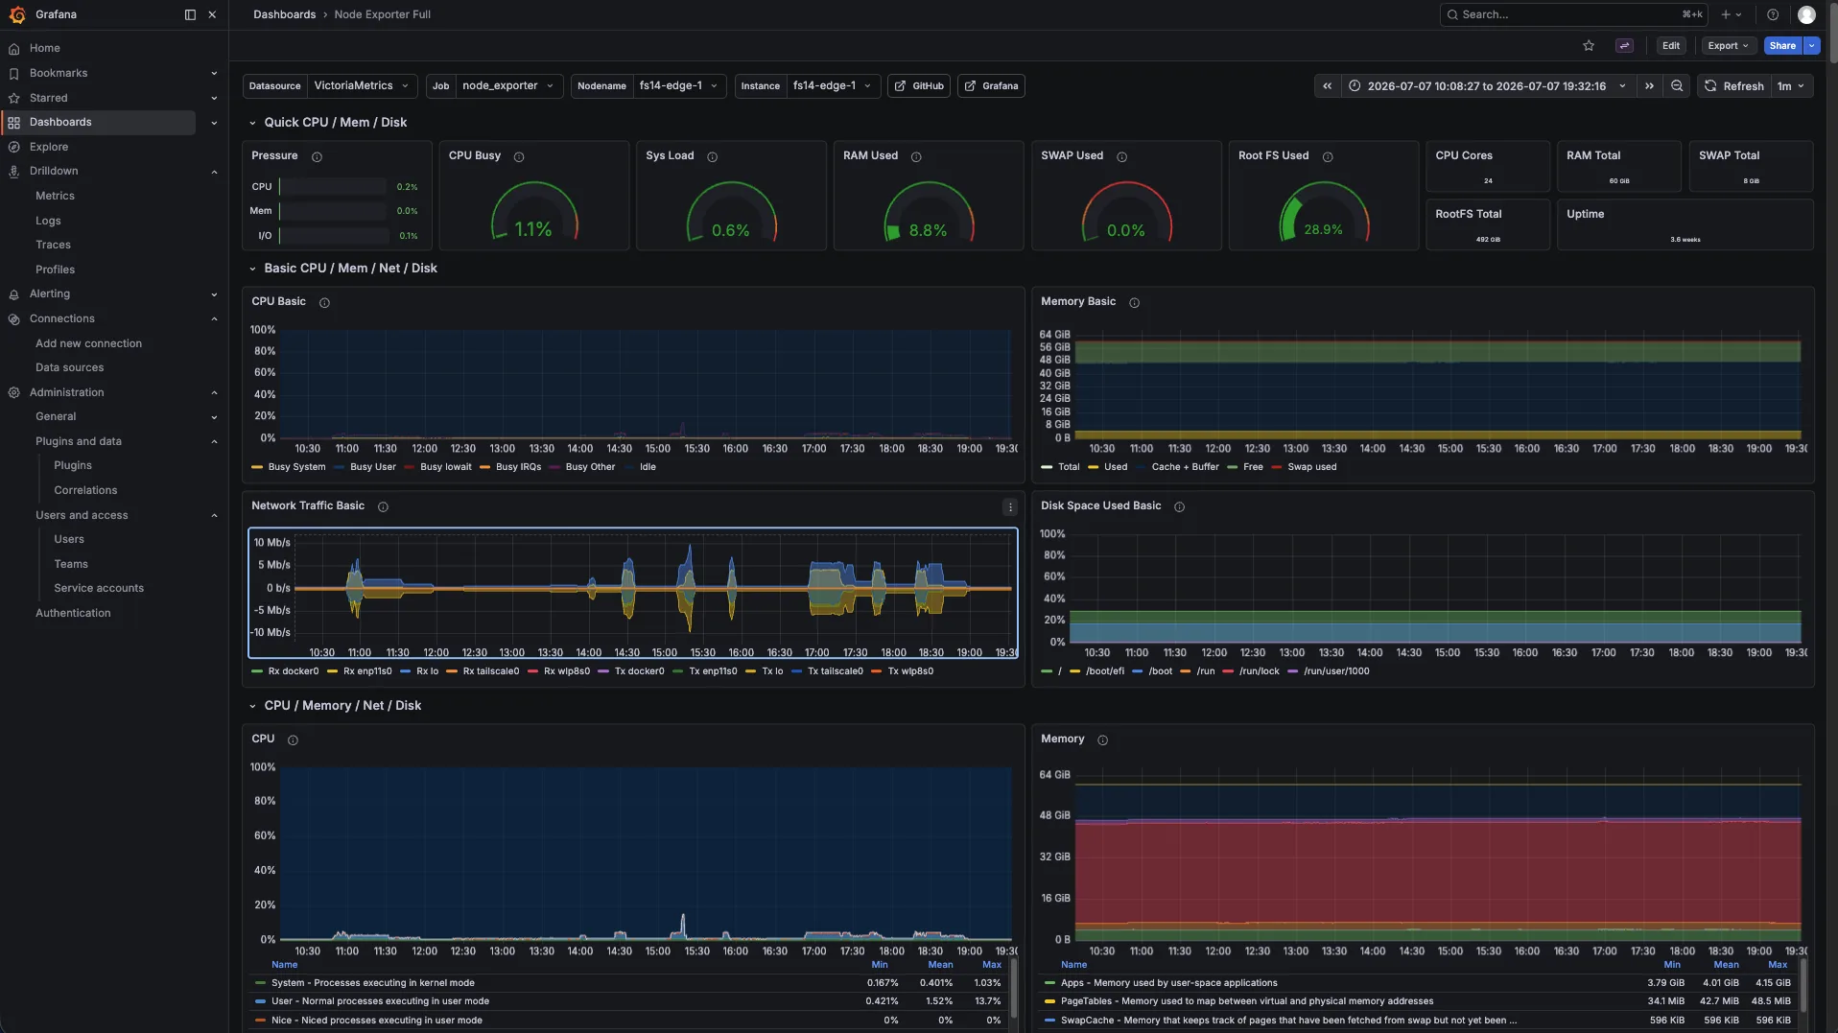Click the Explore compass icon

[x=13, y=148]
